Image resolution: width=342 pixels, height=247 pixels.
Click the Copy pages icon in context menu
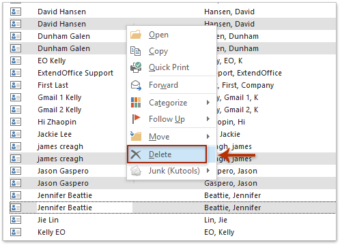[x=136, y=51]
